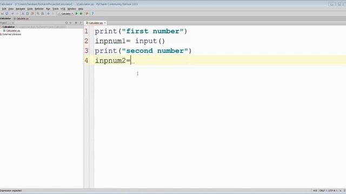
Task: Click Calculator in the navigation breadcrumb bar
Action: point(5,18)
